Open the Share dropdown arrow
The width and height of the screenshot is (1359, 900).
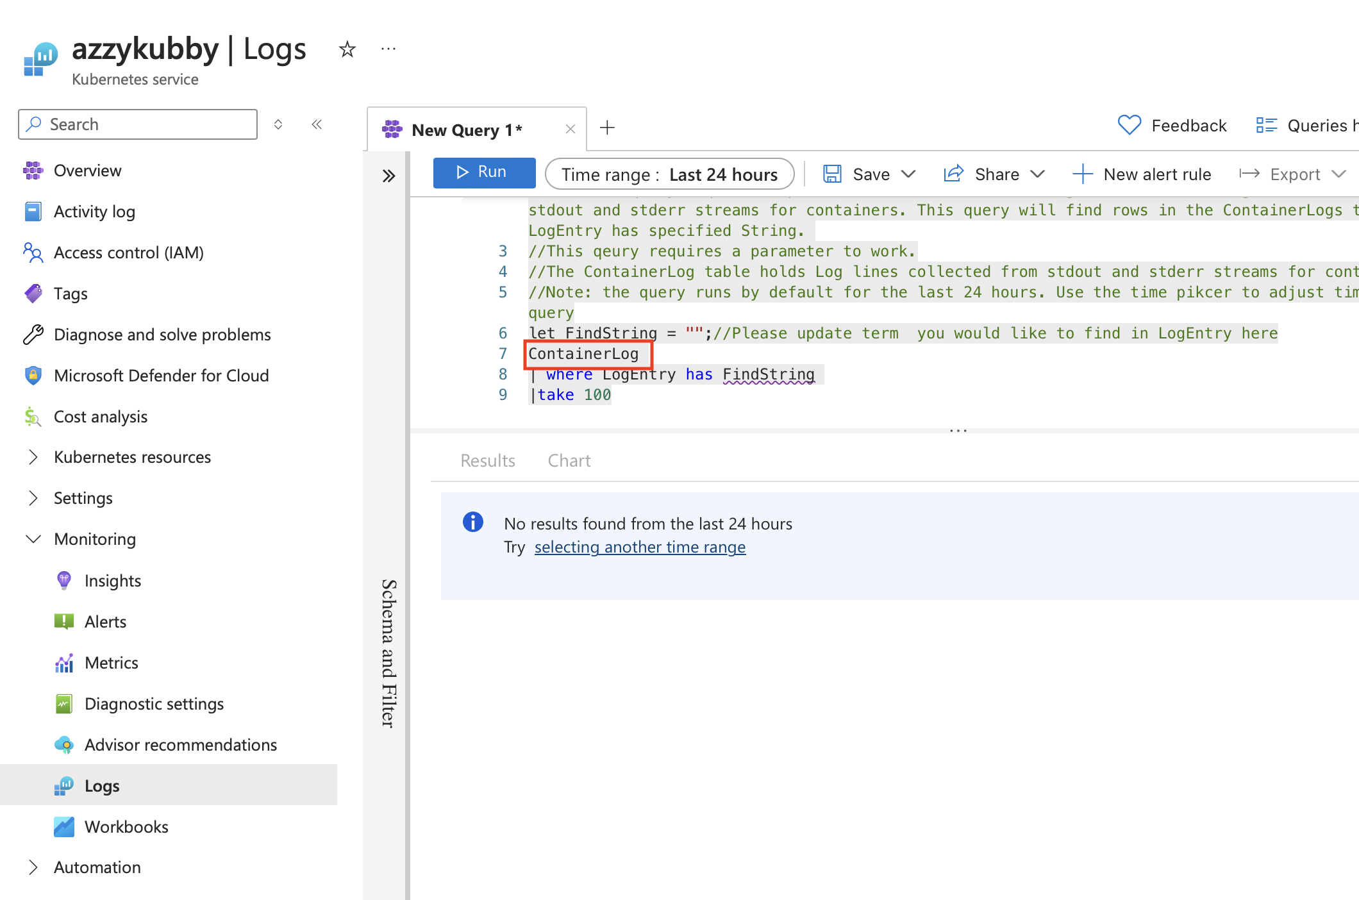pyautogui.click(x=1038, y=174)
